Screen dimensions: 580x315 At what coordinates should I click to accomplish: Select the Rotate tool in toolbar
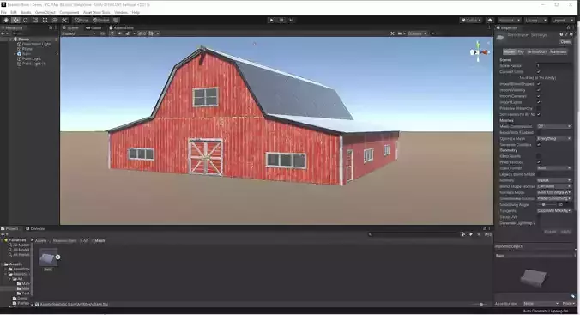25,20
